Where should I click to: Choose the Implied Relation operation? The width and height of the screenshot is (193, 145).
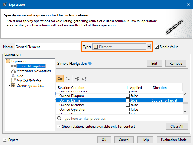point(29,81)
